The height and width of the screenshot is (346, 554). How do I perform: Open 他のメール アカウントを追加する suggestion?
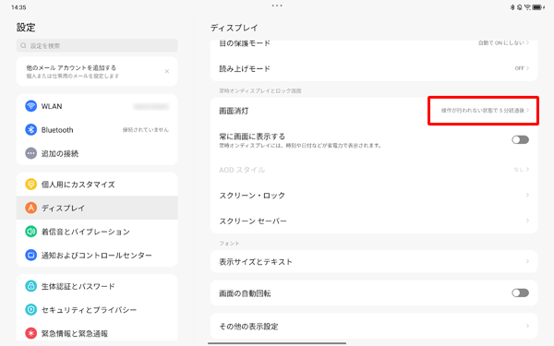[x=97, y=71]
